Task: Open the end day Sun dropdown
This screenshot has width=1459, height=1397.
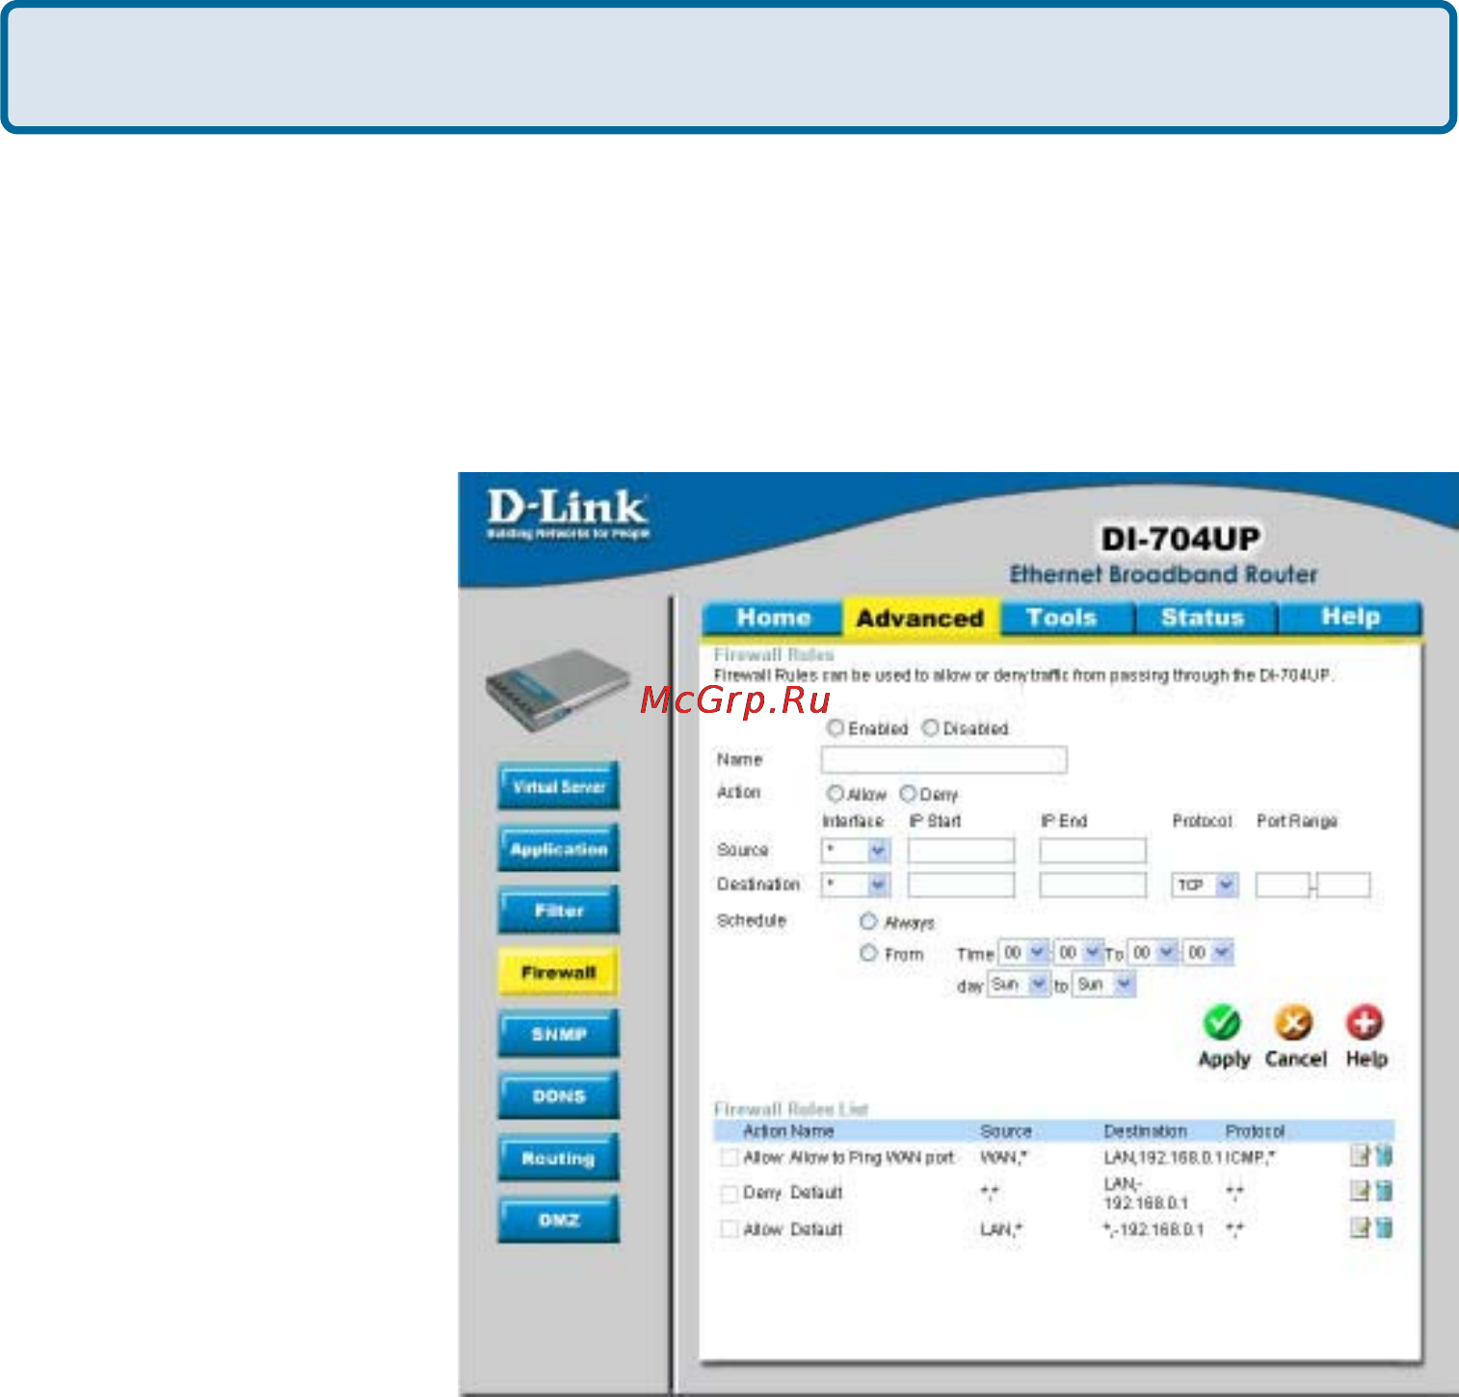Action: click(1104, 985)
